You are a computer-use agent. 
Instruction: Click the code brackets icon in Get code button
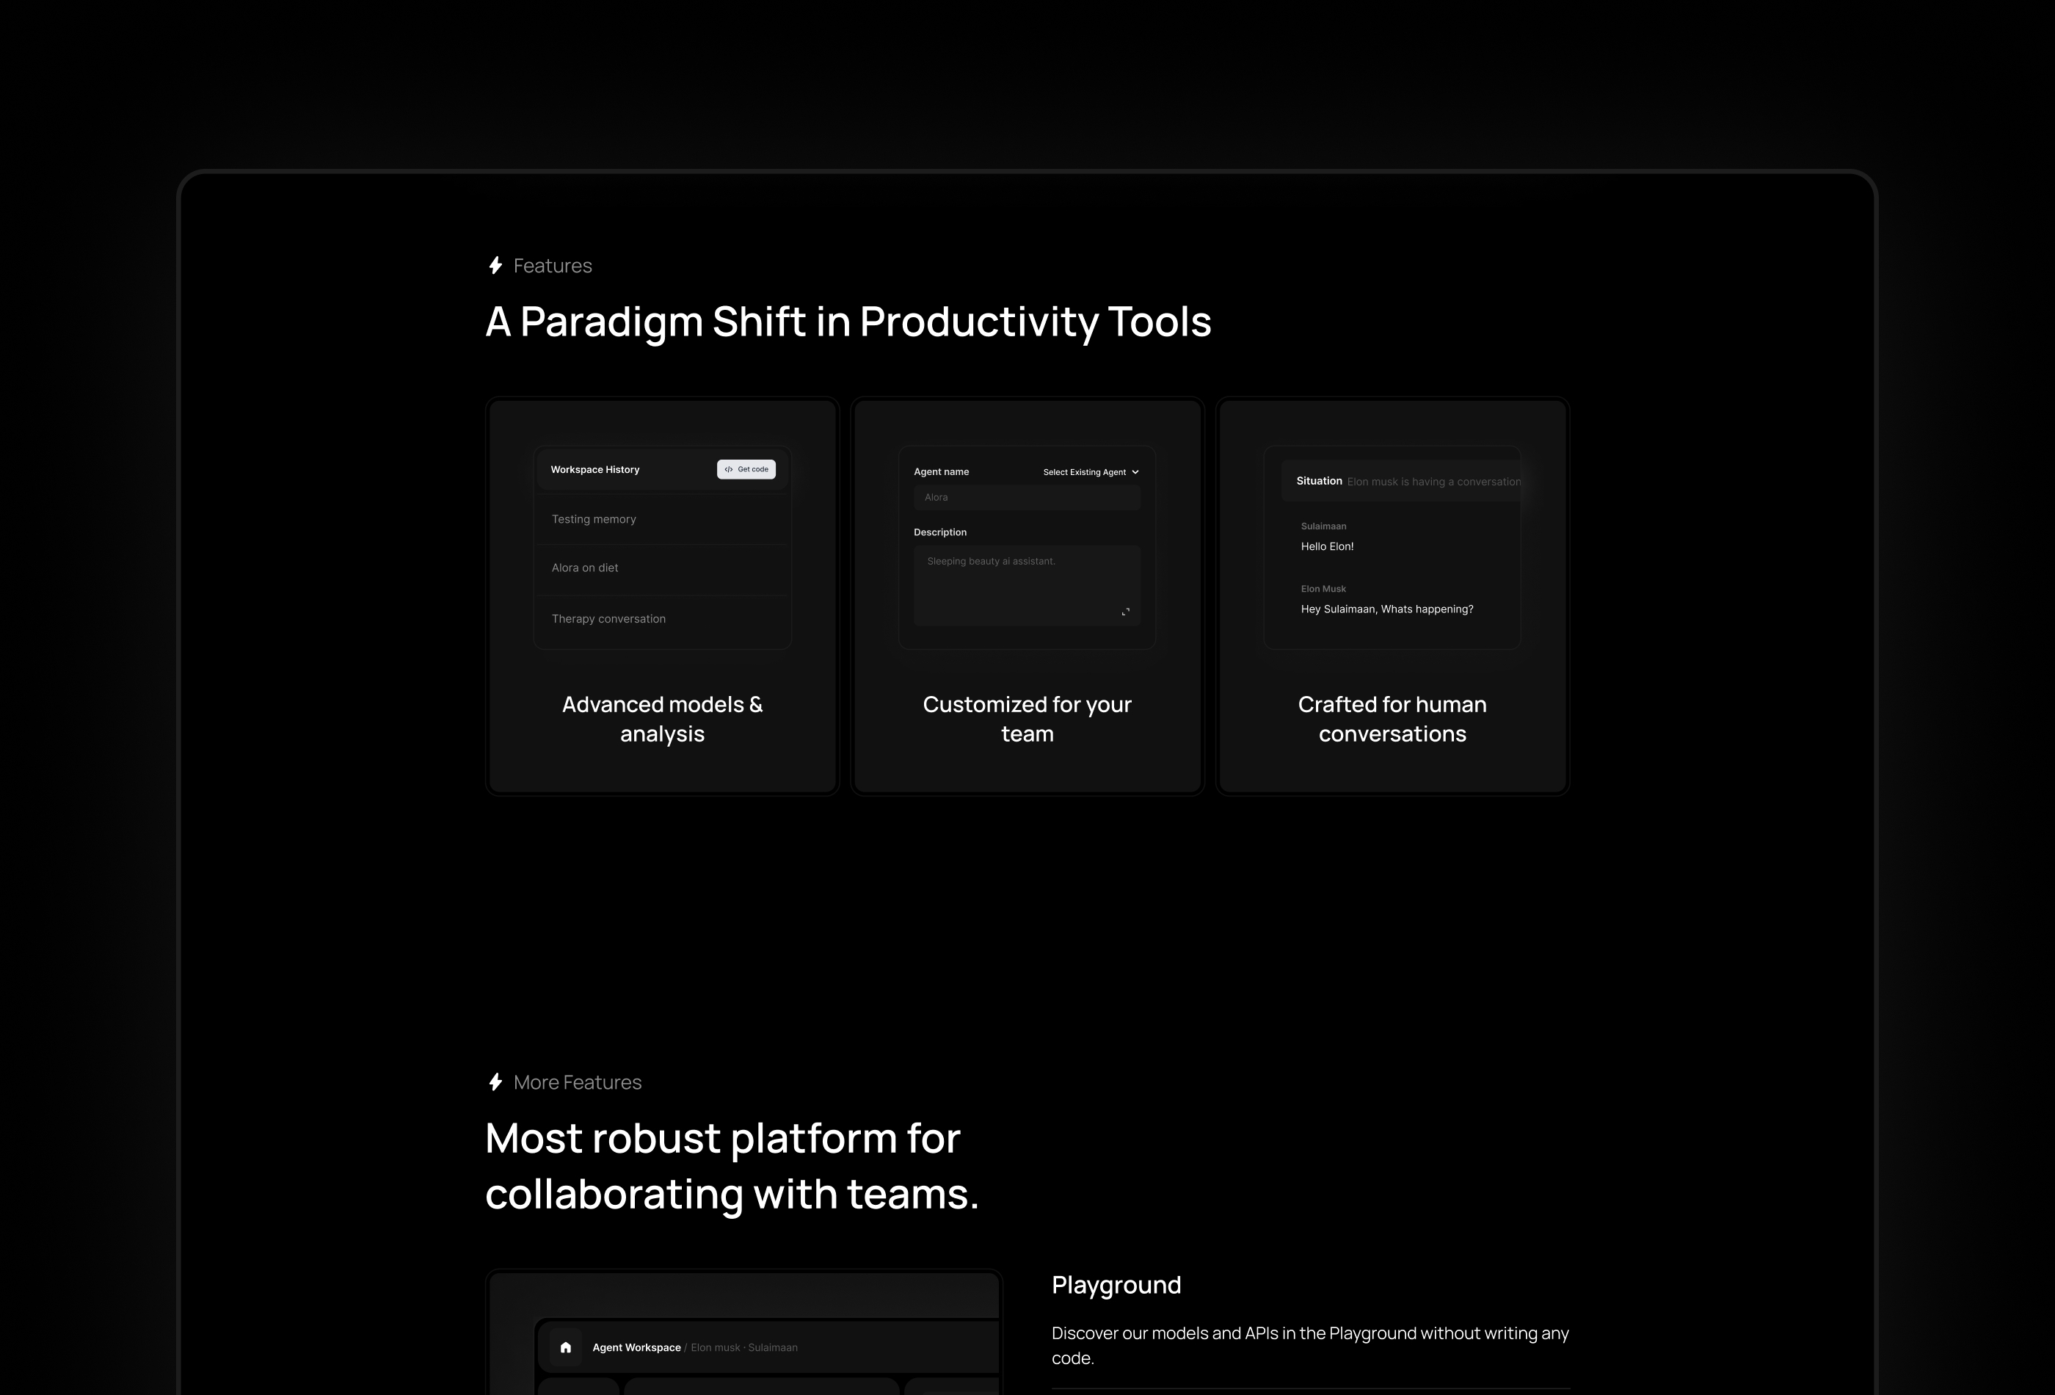pyautogui.click(x=729, y=470)
